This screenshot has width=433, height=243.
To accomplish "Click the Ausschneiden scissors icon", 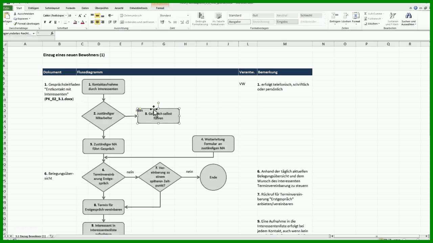I will (x=15, y=14).
